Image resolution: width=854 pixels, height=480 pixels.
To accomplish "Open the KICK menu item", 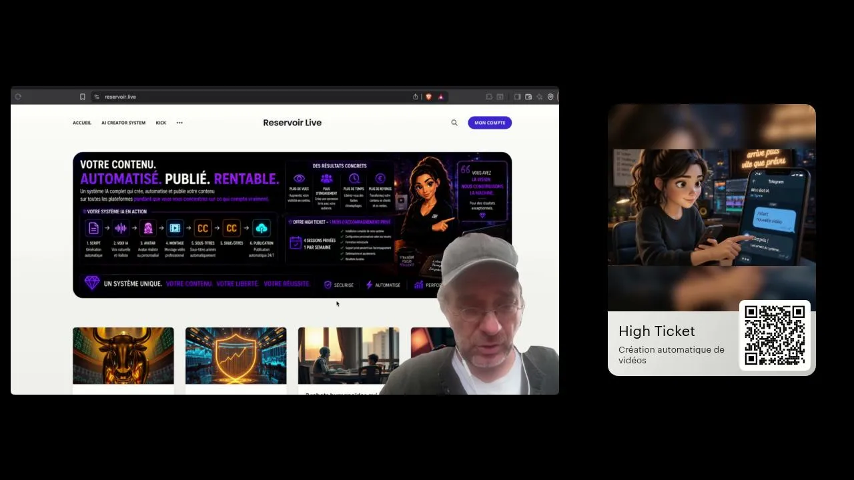I will coord(161,123).
